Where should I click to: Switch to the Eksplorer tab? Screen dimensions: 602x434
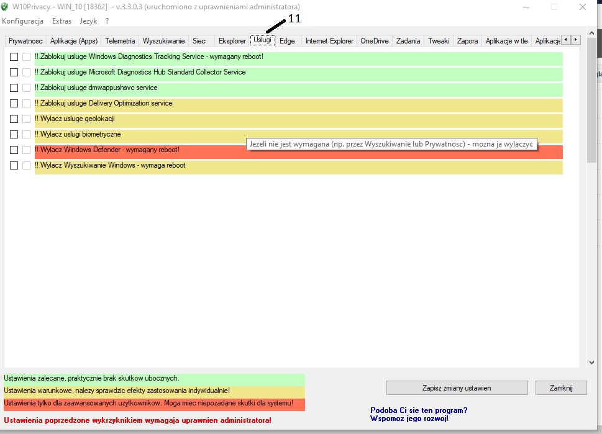[232, 41]
